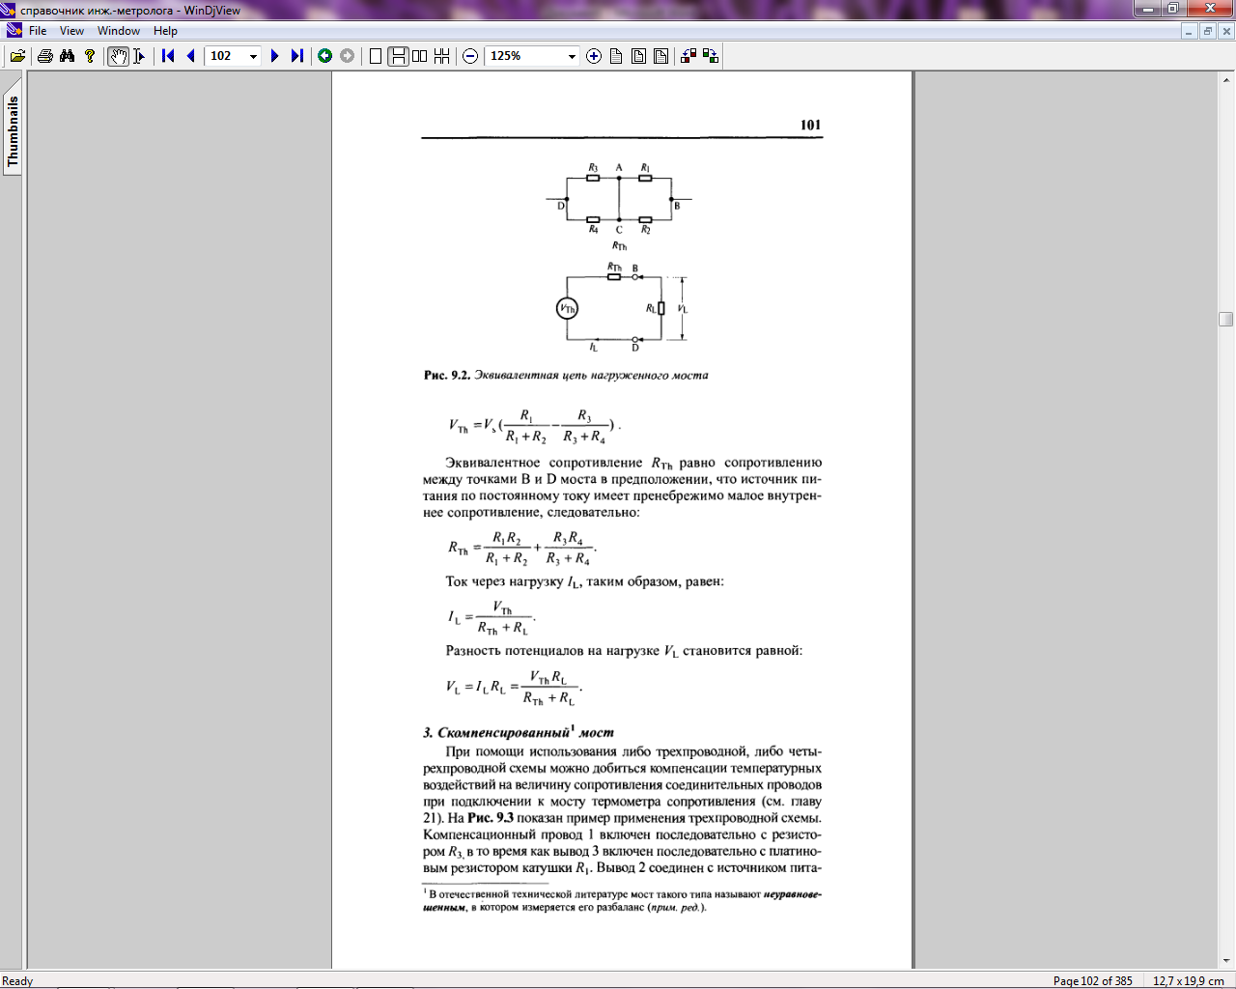
Task: Click the document icon beside the File menu
Action: click(x=14, y=31)
